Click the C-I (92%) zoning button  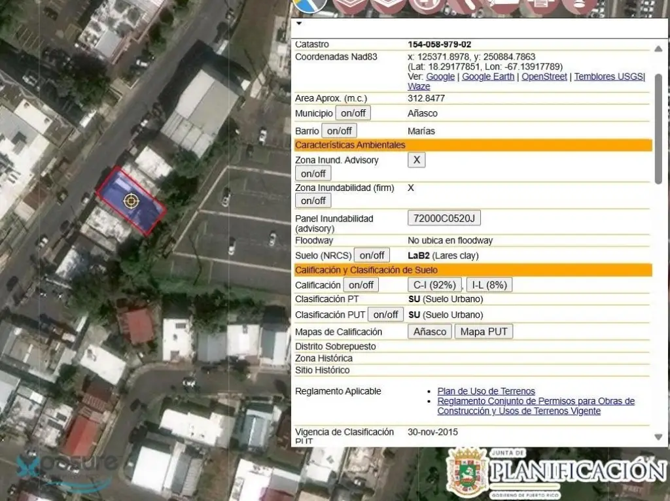coord(434,285)
